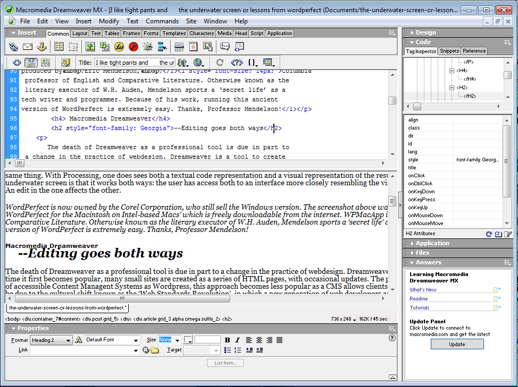Insert a Flash movie
The width and height of the screenshot is (518, 387).
tap(133, 47)
